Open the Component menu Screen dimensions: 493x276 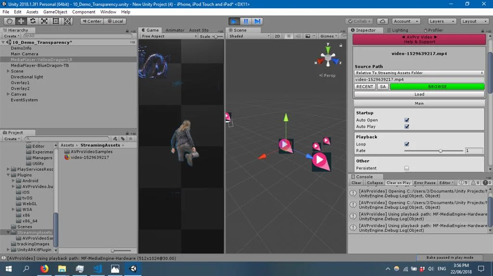pos(84,12)
